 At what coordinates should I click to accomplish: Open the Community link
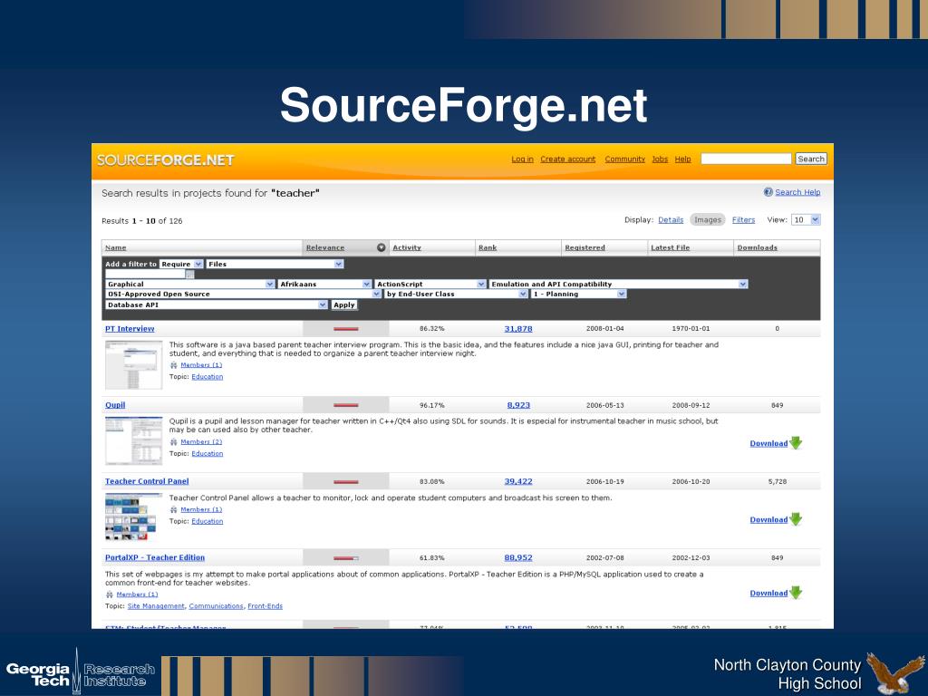pos(624,159)
